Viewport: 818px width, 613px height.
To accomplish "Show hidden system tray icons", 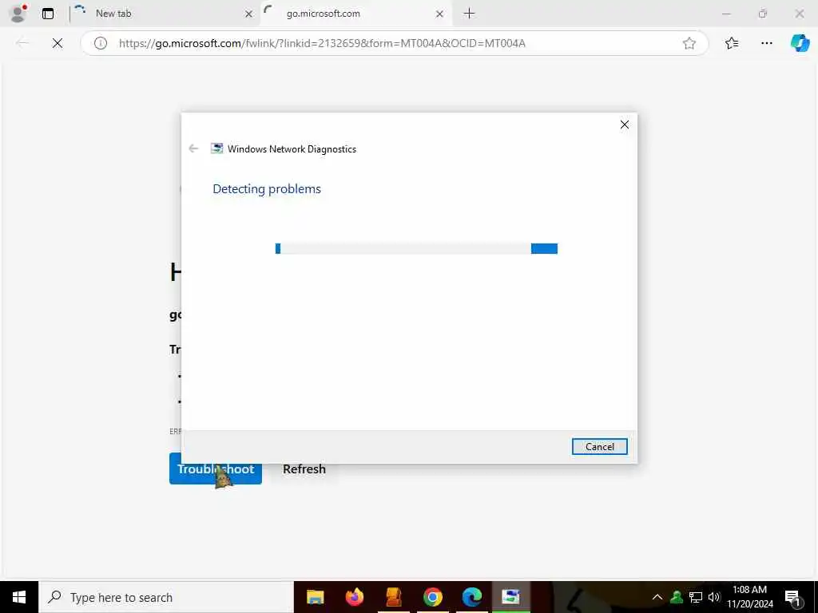I will [x=657, y=597].
